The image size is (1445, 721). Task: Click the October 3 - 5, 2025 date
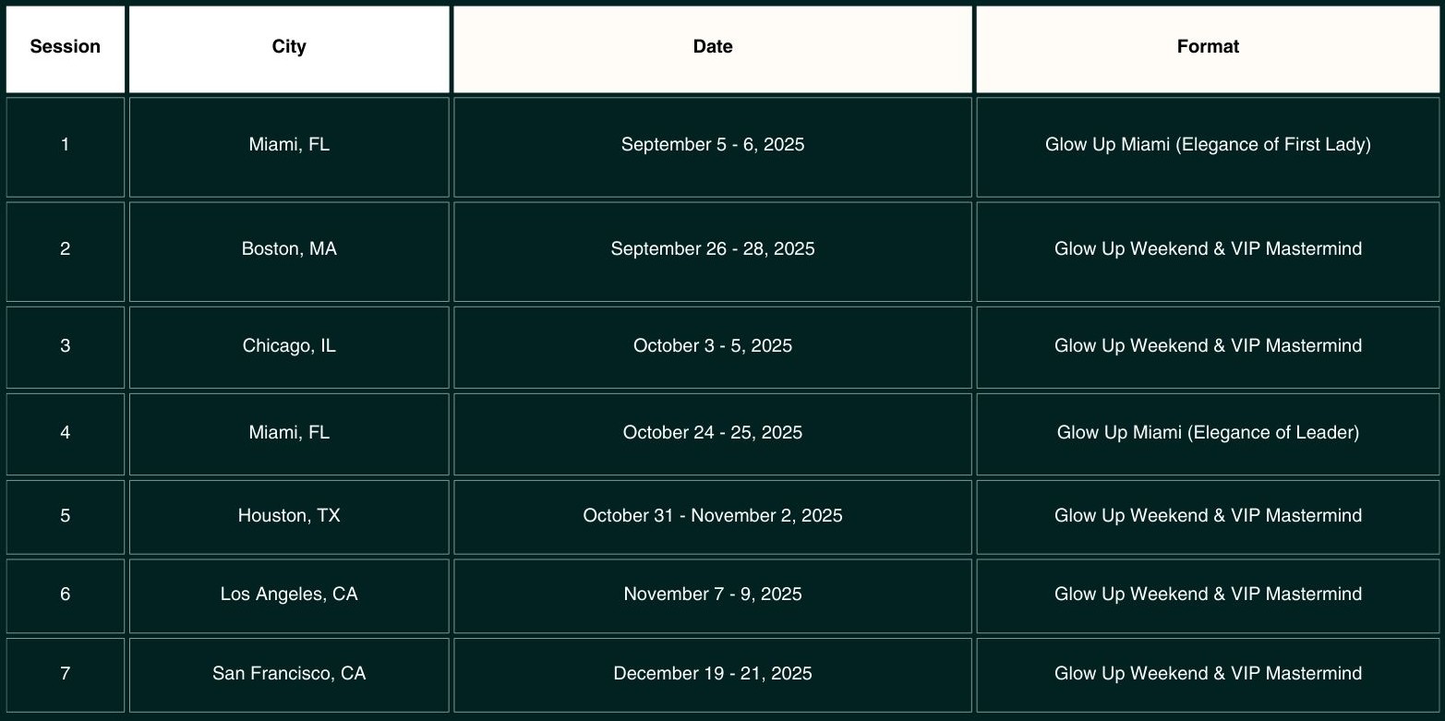pyautogui.click(x=713, y=347)
